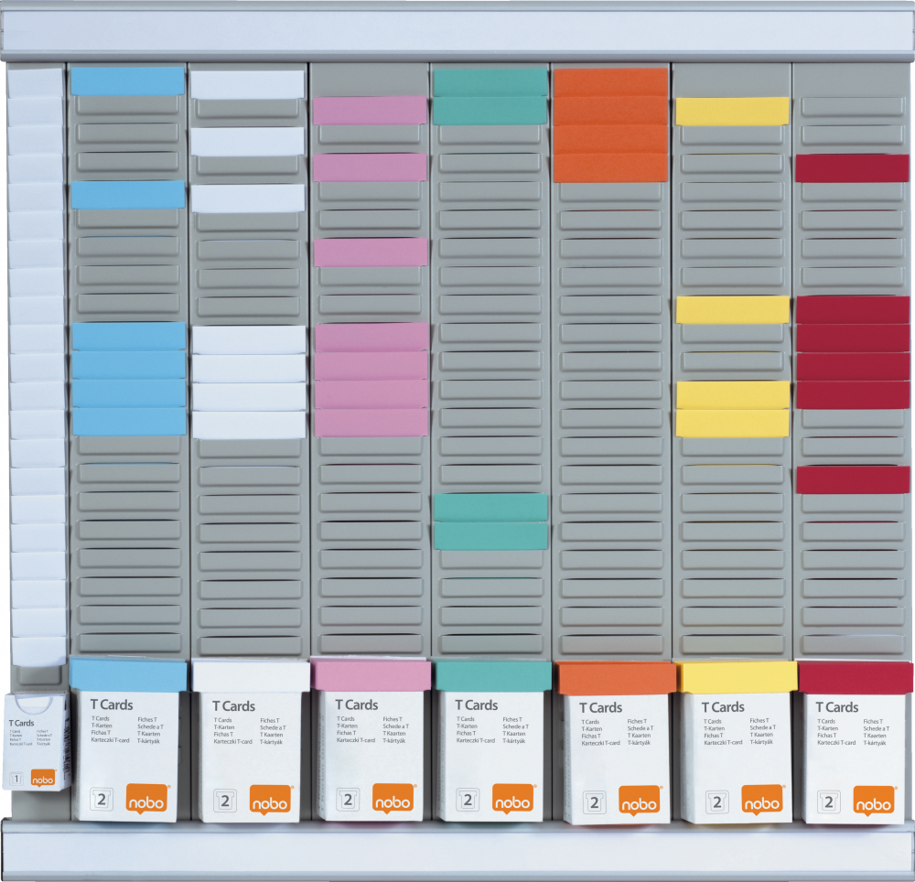The height and width of the screenshot is (882, 915).
Task: Select the topmost yellow T-card
Action: [x=732, y=111]
